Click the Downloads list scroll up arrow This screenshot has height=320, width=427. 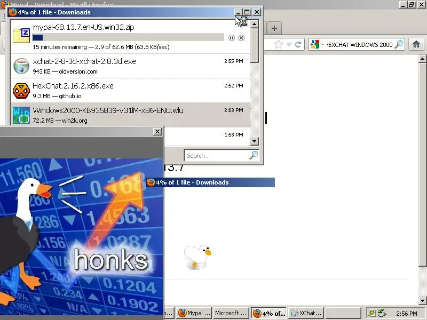(x=255, y=24)
